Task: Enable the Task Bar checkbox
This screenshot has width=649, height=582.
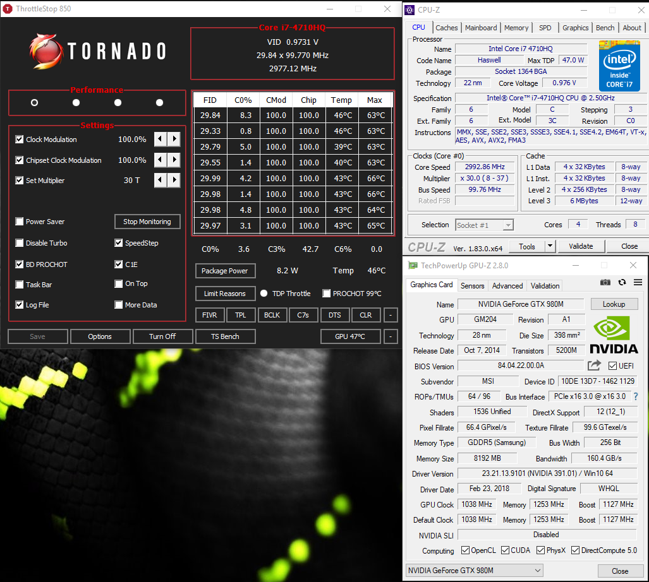Action: pyautogui.click(x=19, y=285)
